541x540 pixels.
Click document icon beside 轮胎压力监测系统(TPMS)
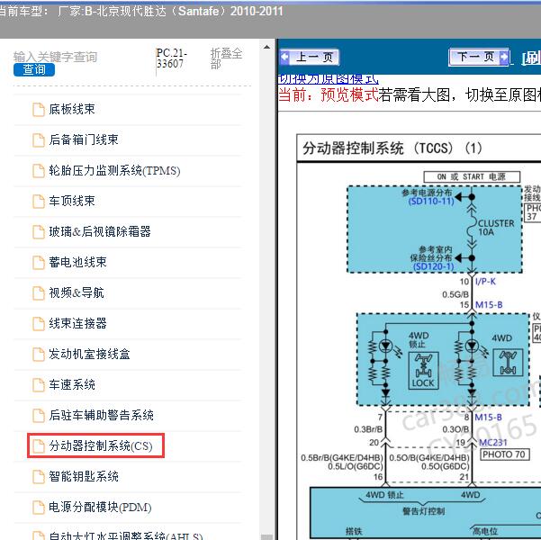39,171
